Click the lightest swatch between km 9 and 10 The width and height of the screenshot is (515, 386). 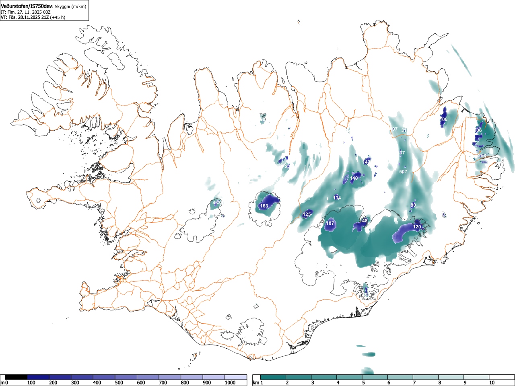coord(477,377)
